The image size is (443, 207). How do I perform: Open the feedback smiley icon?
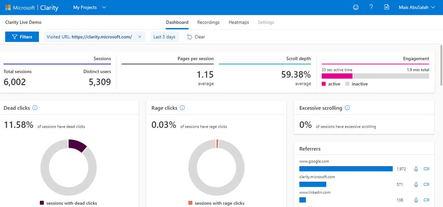click(x=356, y=7)
